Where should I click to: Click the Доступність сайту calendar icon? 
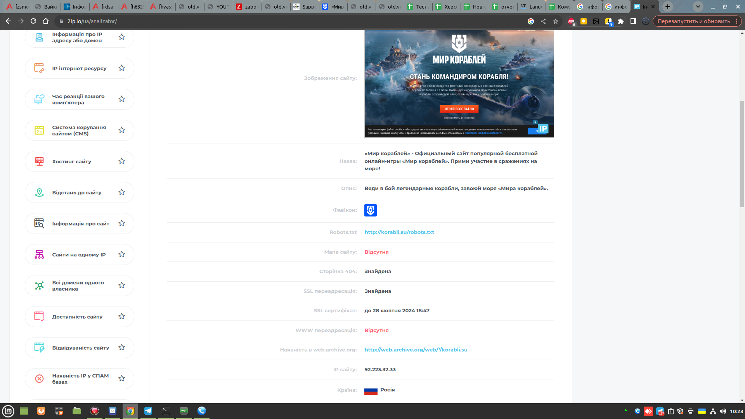(39, 317)
